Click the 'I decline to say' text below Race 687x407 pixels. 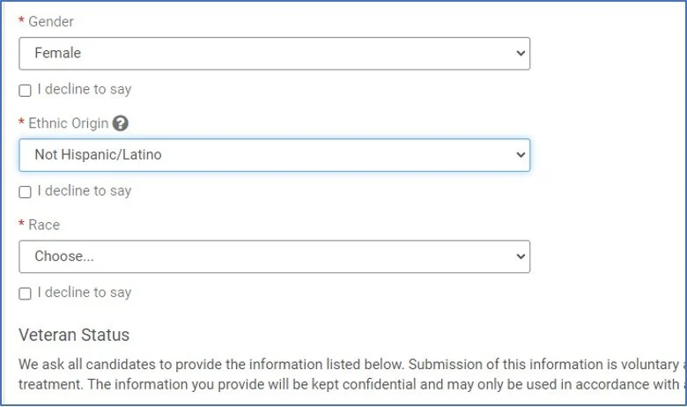pyautogui.click(x=85, y=292)
